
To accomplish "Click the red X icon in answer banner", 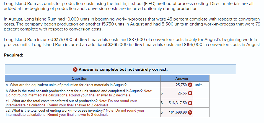I will [x=76, y=70].
